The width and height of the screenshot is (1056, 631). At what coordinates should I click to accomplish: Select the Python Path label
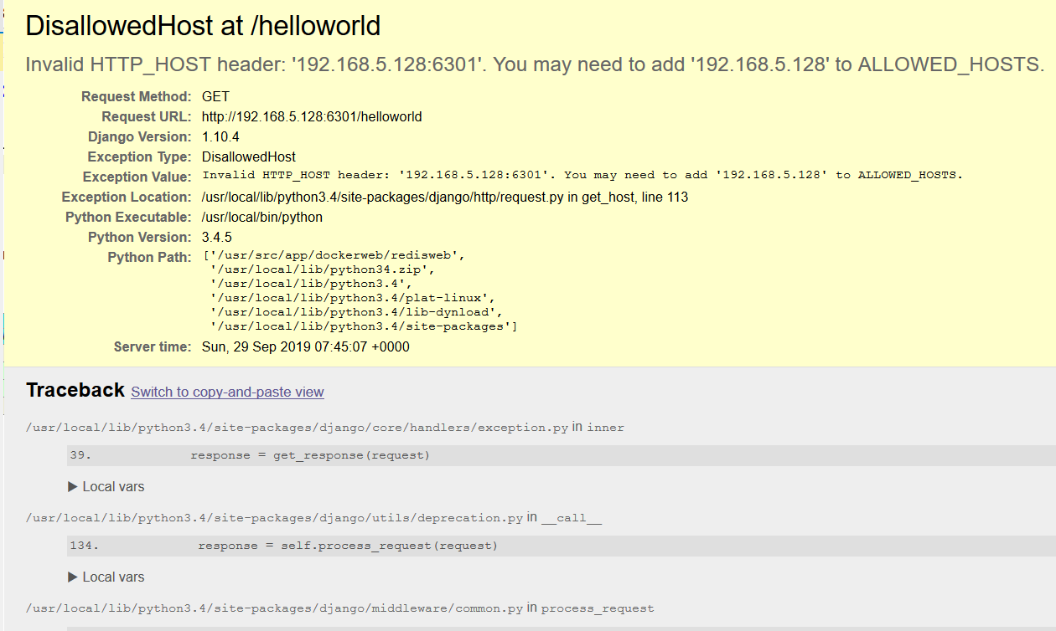click(x=149, y=258)
